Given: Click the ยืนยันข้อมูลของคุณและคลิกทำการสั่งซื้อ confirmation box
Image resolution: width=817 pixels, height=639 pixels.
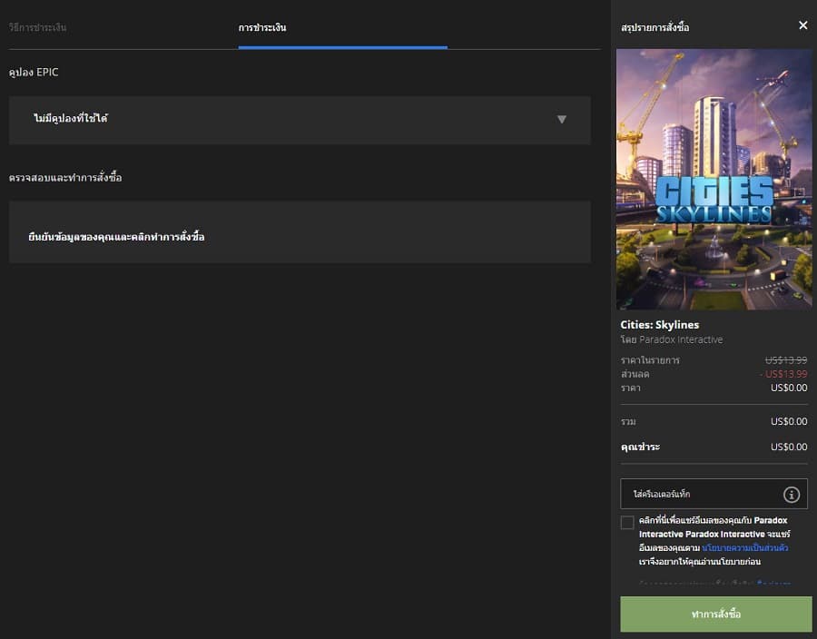Looking at the screenshot, I should tap(300, 231).
